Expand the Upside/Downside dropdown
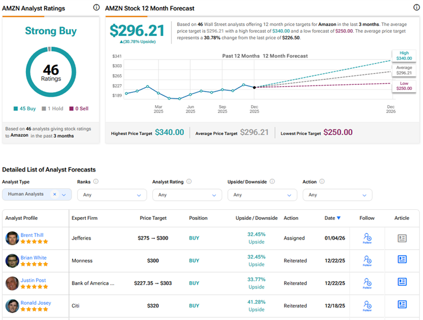This screenshot has width=423, height=320. coord(262,195)
